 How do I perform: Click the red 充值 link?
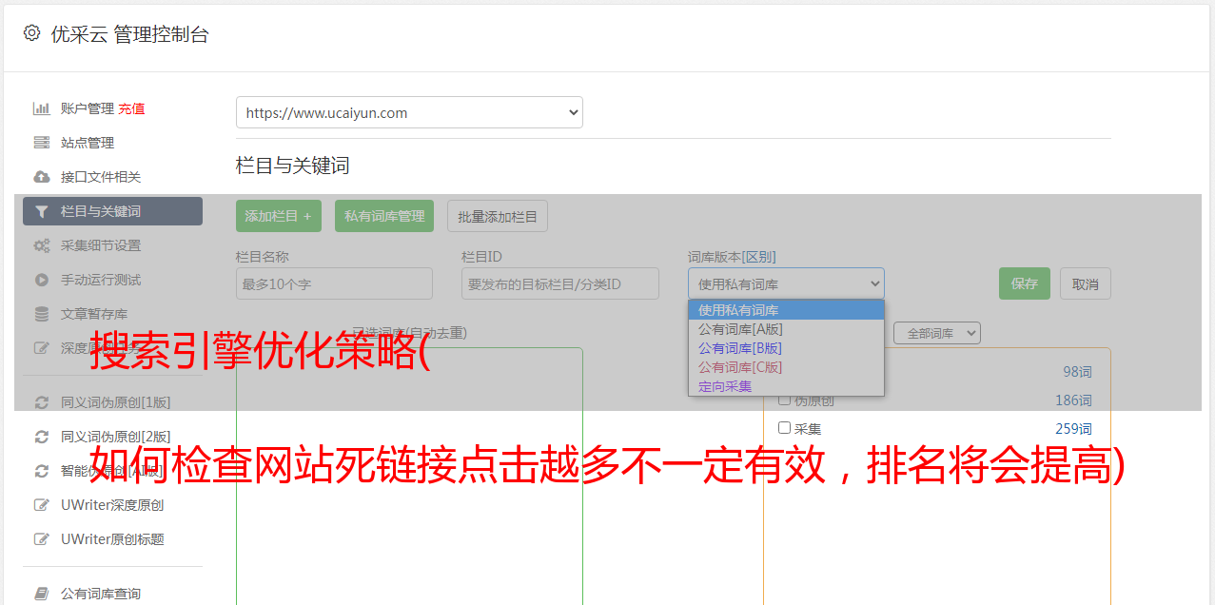pyautogui.click(x=131, y=108)
